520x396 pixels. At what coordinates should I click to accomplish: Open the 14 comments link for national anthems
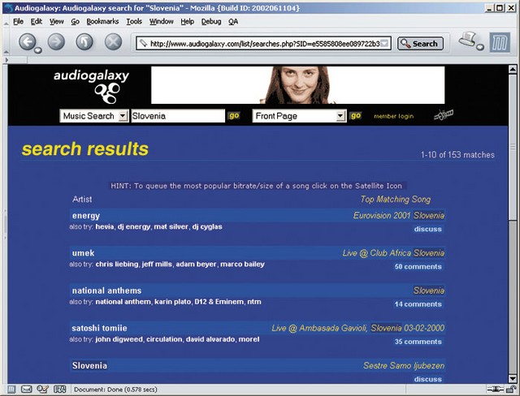click(x=418, y=304)
